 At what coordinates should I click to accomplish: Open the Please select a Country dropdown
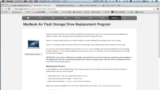point(33,54)
